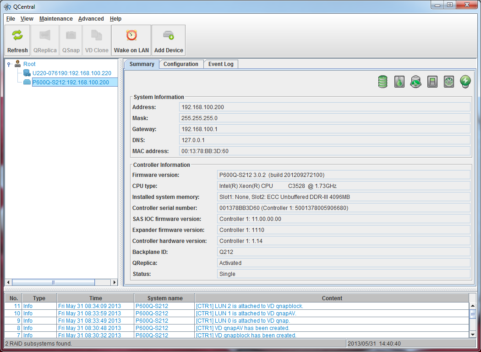Click the tree panel's horizontal scrollbar thumb
The height and width of the screenshot is (352, 481).
[x=54, y=282]
